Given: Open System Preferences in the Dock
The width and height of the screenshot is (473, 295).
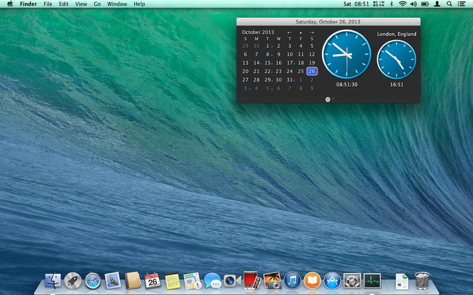Looking at the screenshot, I should click(x=352, y=280).
